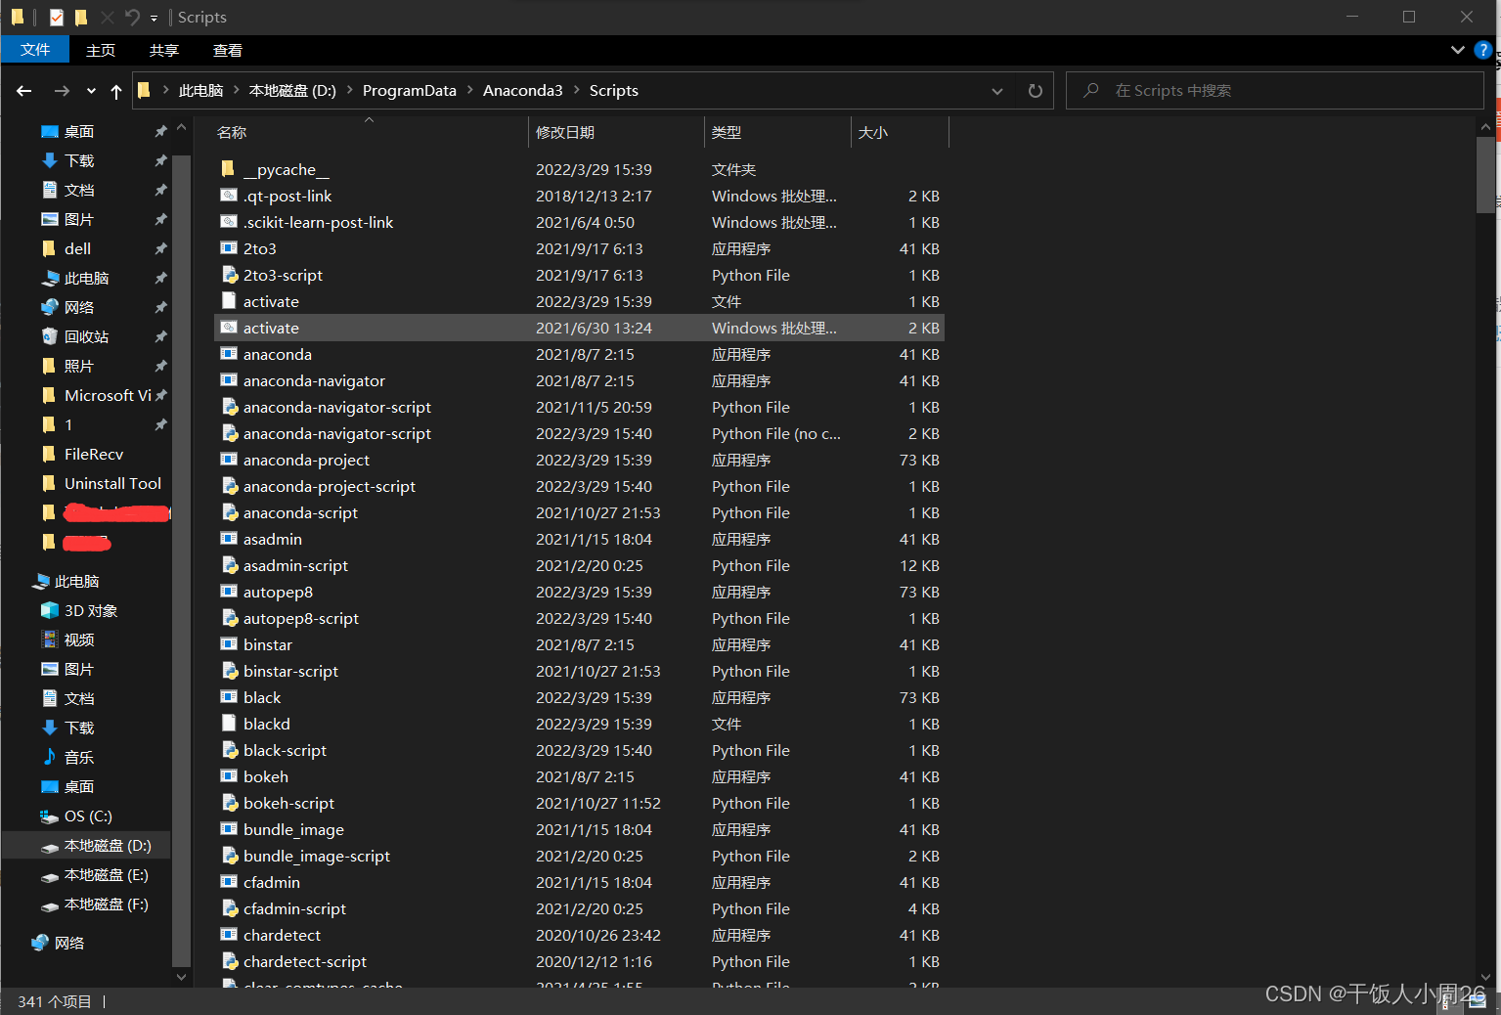Open 本地磁盘 (F:) drive in the navigation pane

106,904
